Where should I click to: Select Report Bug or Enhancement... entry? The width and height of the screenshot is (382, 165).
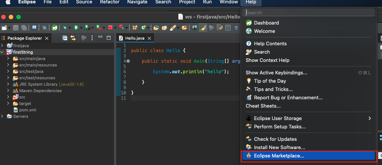point(308,98)
